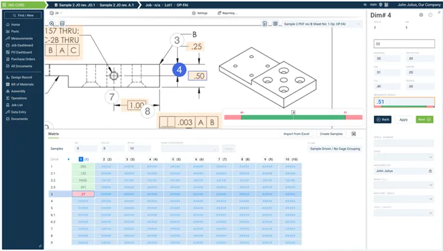Click the pin icon at sidebar bottom
This screenshot has height=251, width=443.
click(40, 246)
